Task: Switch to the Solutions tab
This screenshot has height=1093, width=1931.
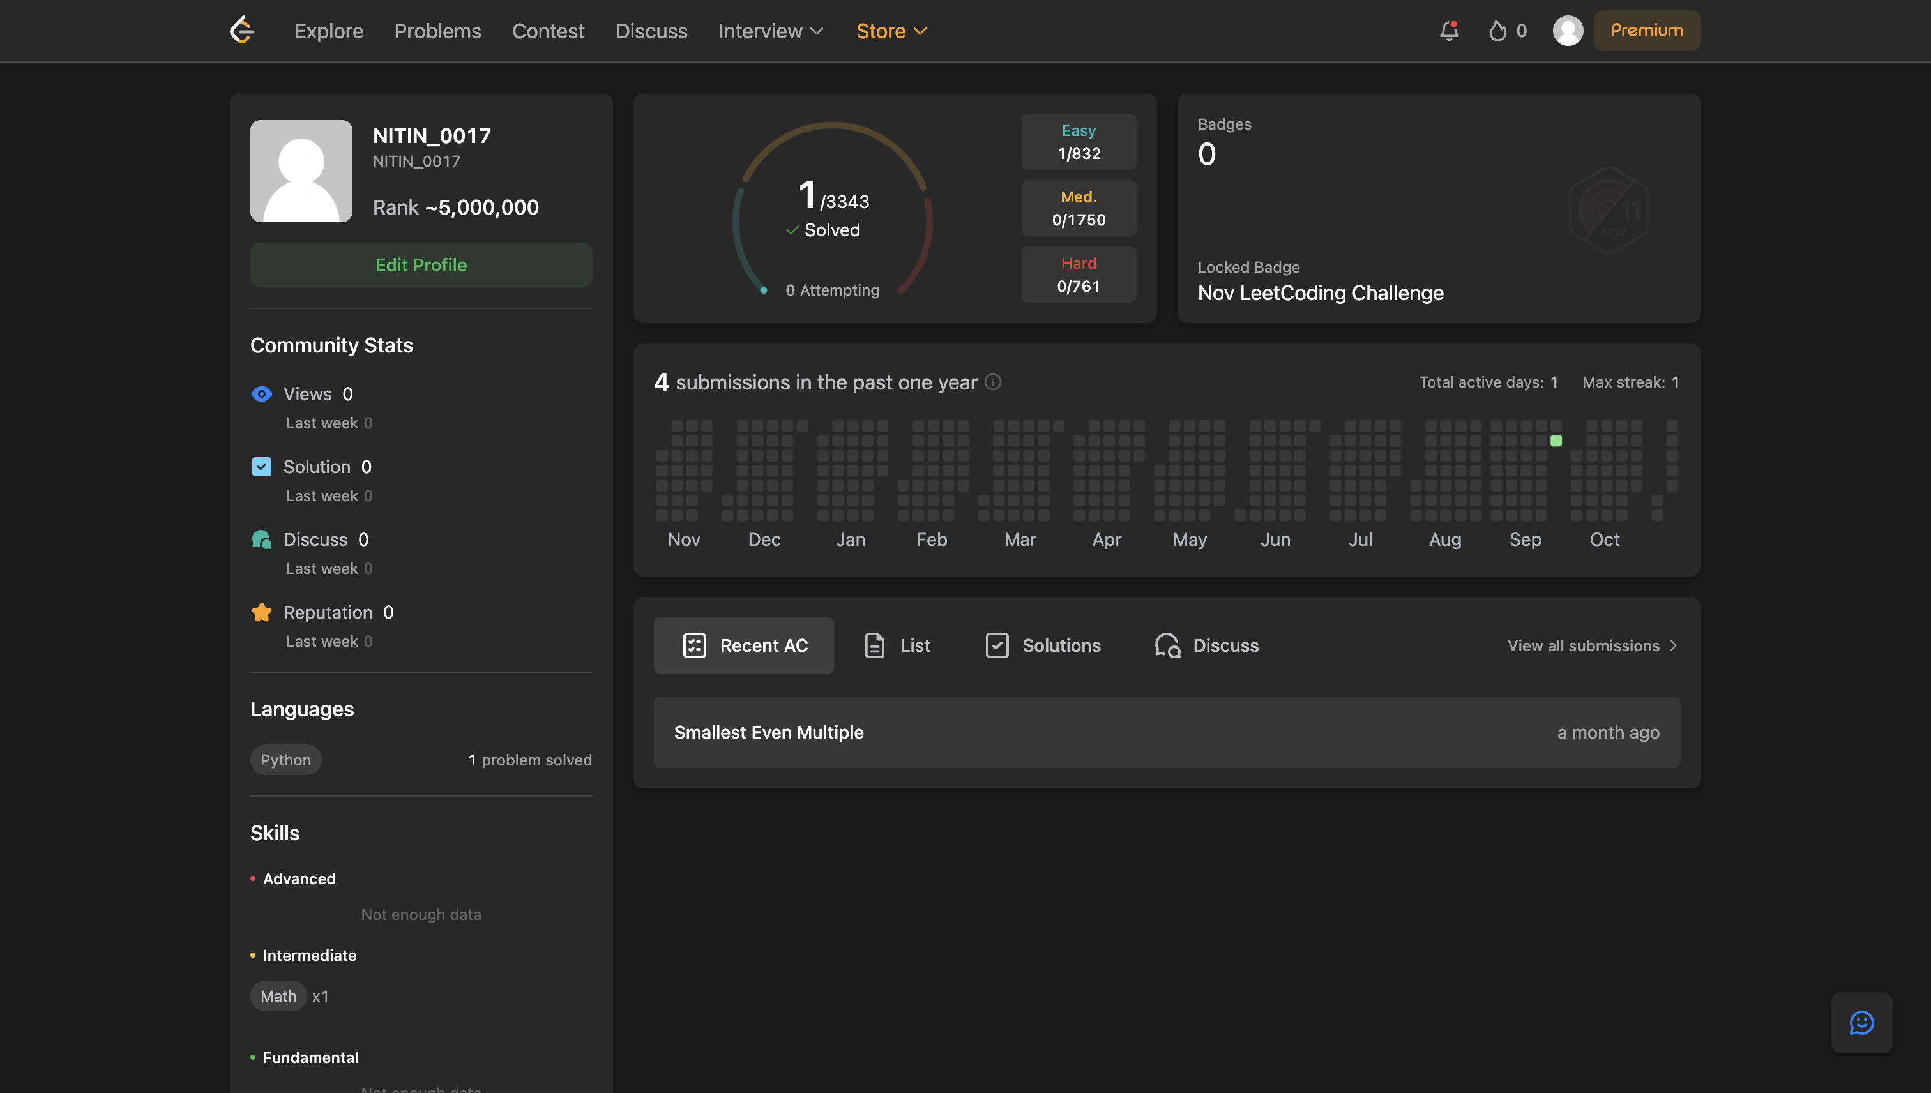Action: tap(1043, 645)
